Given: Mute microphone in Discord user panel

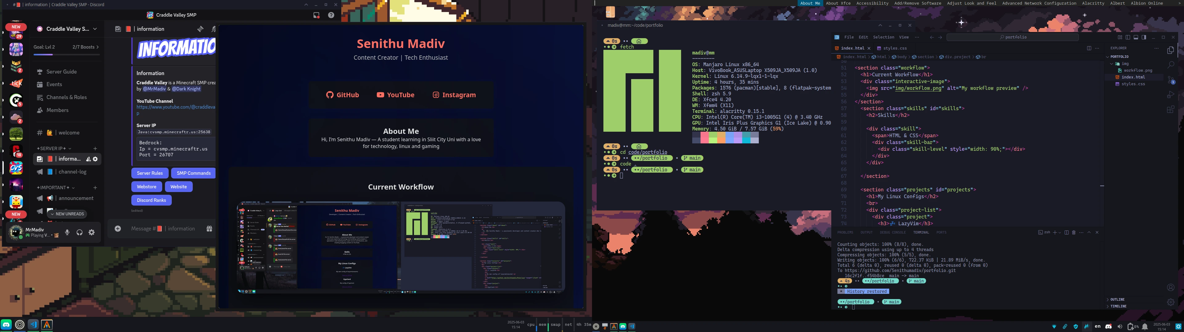Looking at the screenshot, I should tap(67, 233).
